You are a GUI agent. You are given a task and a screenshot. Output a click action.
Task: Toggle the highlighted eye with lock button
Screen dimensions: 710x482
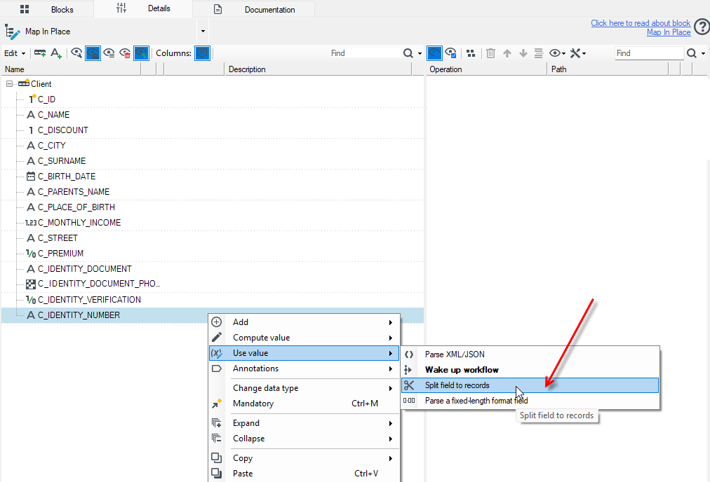(x=93, y=53)
